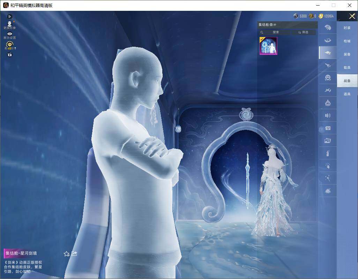The image size is (358, 279).
Task: Switch to the 枪械 (firearms) tab
Action: pyautogui.click(x=347, y=41)
